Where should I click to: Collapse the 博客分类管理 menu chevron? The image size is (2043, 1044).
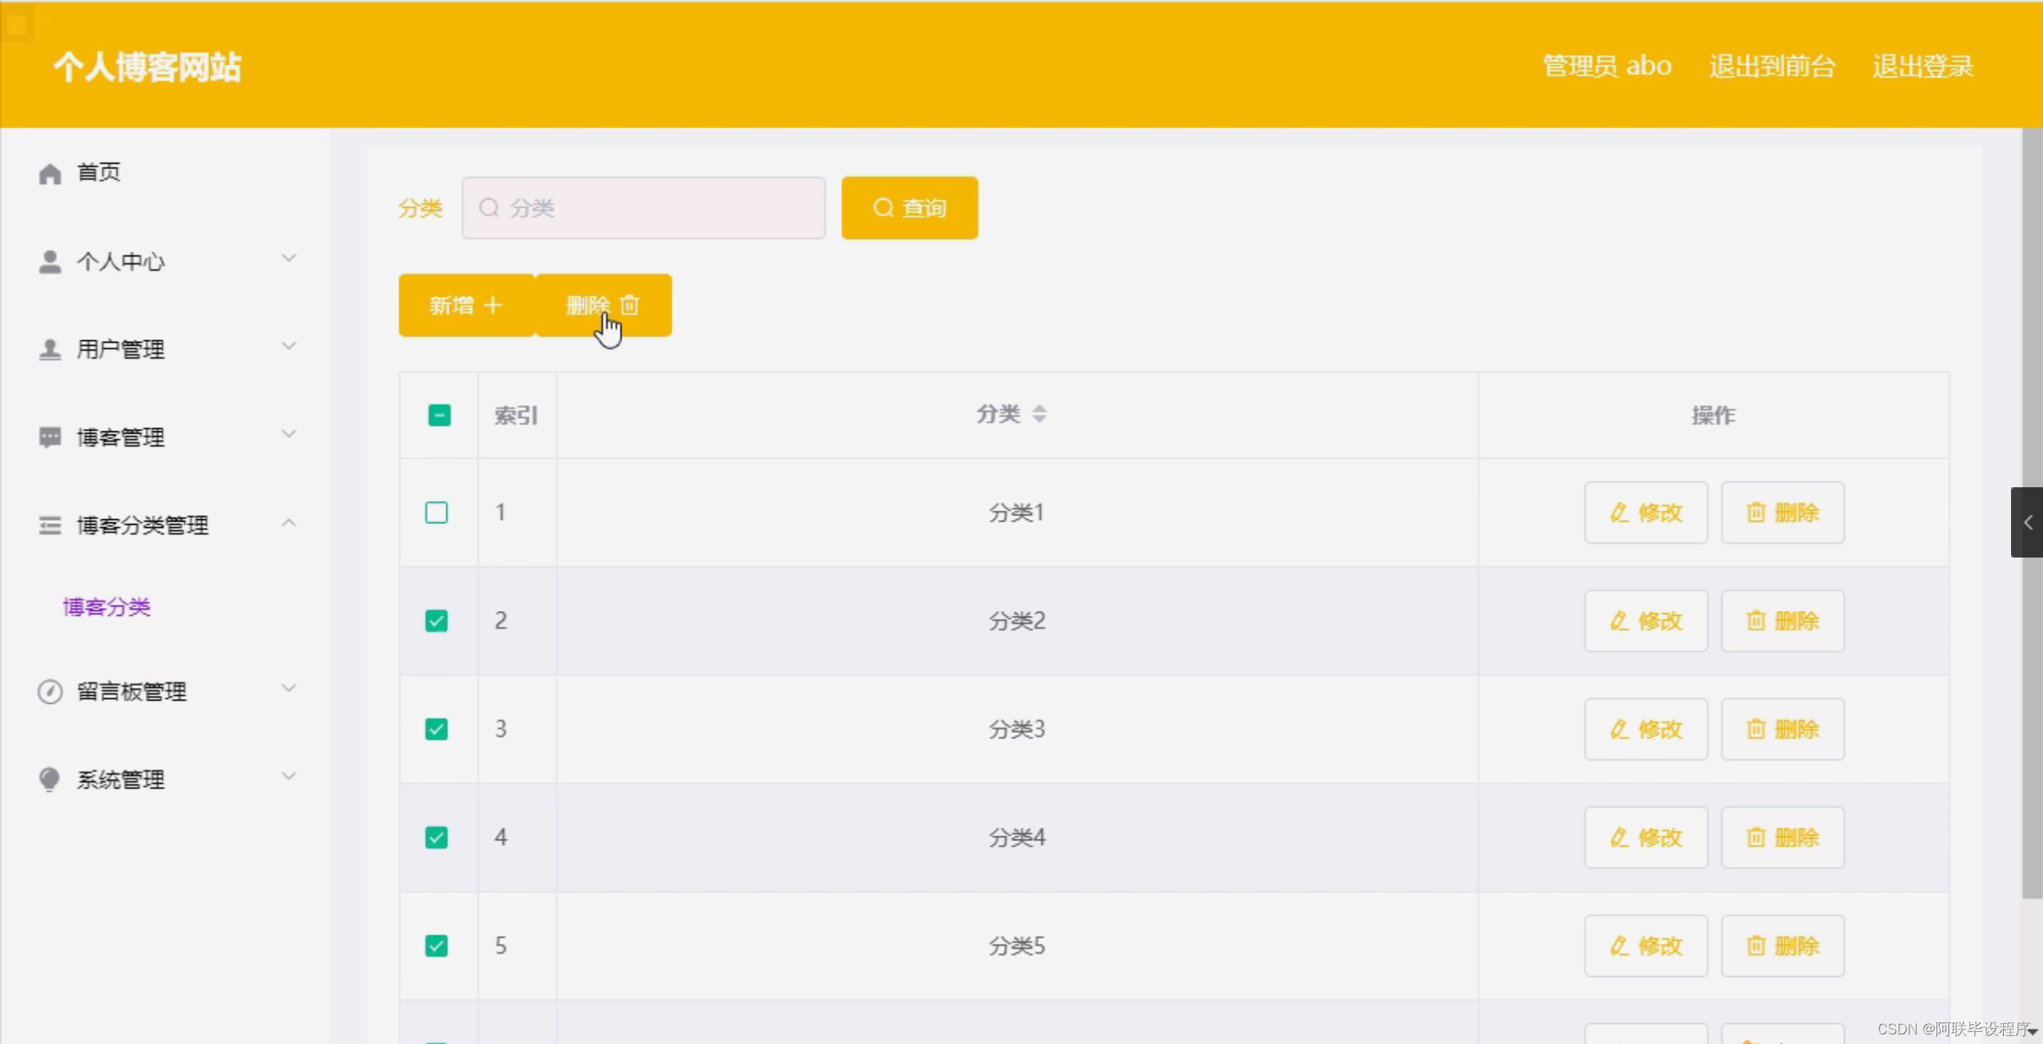click(289, 523)
